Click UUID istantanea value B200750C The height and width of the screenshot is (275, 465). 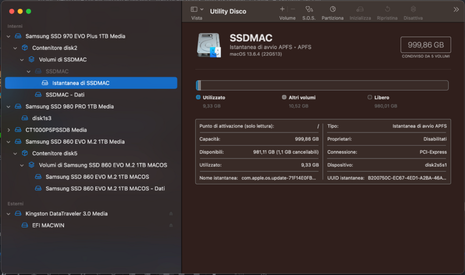(407, 178)
